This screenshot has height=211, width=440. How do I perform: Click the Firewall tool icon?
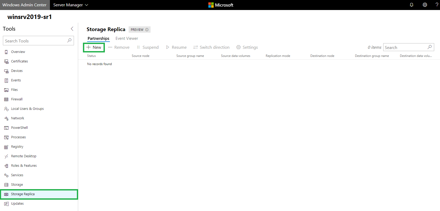tap(6, 99)
